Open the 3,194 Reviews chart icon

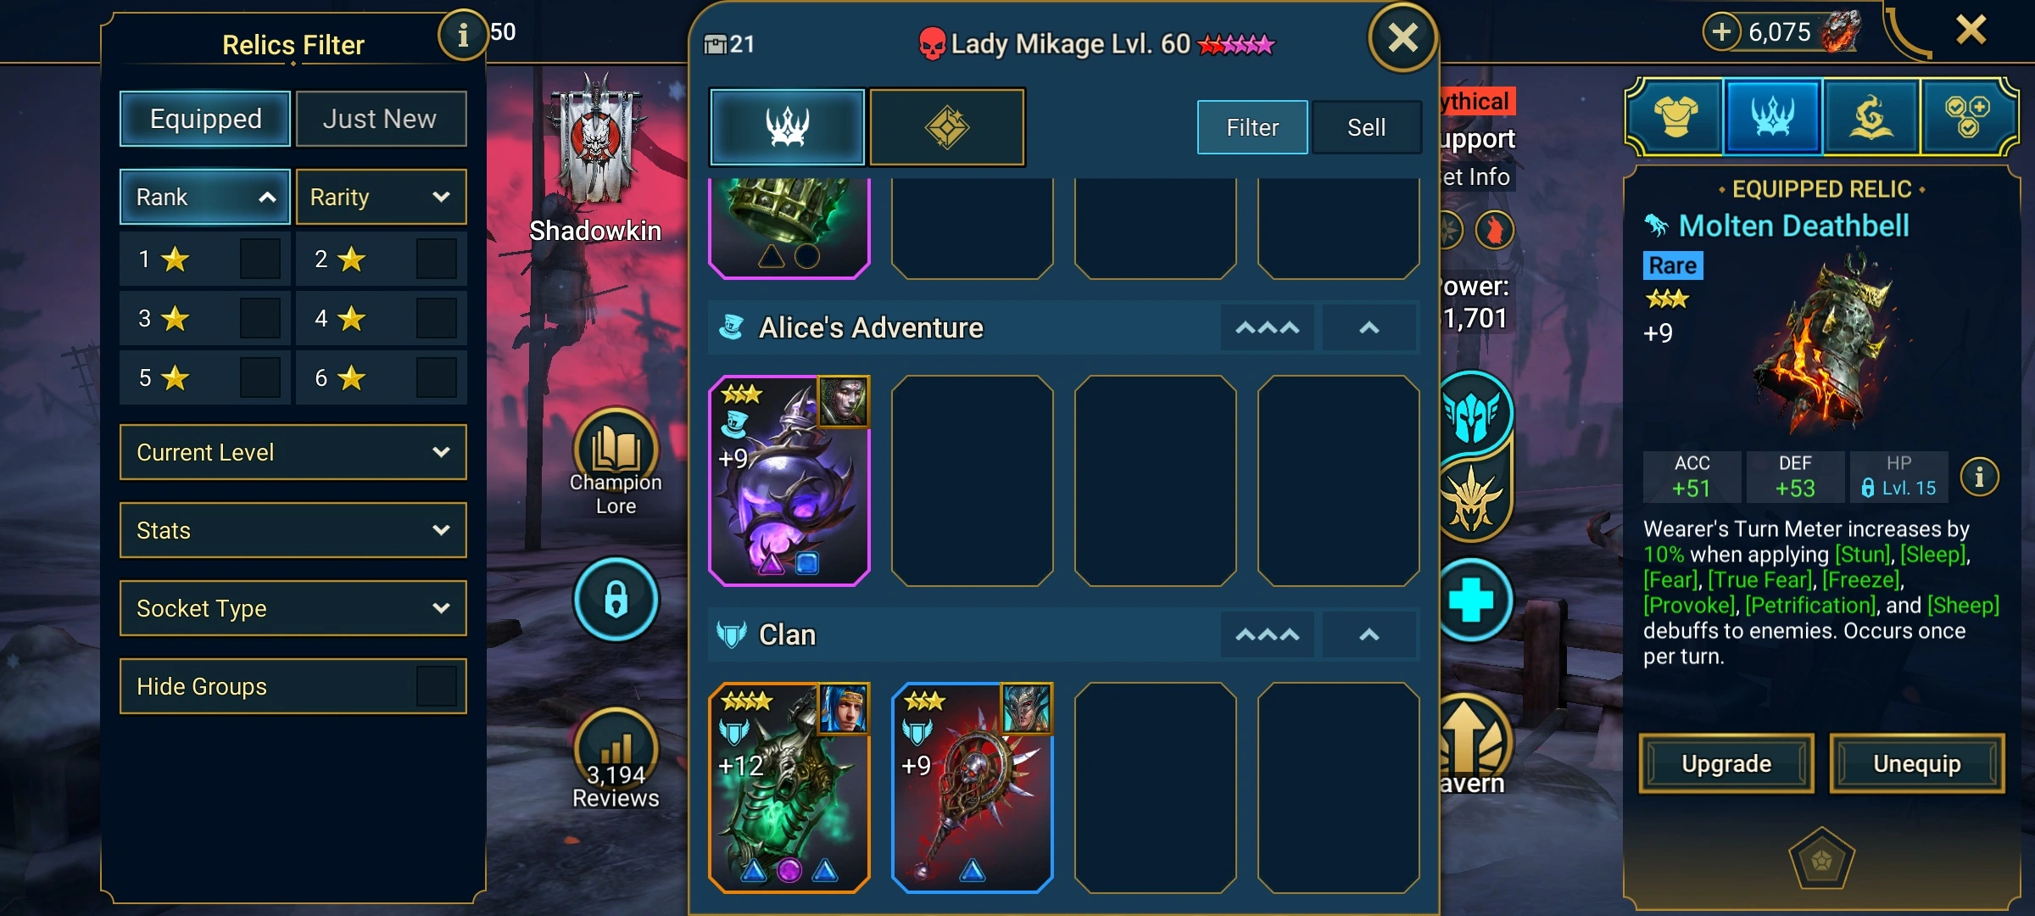pos(616,746)
